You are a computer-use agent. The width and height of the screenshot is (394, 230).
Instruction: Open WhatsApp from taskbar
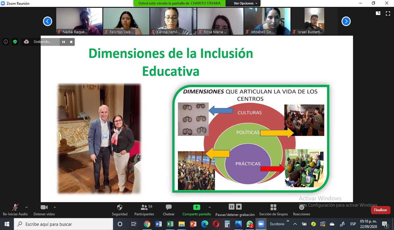click(250, 224)
